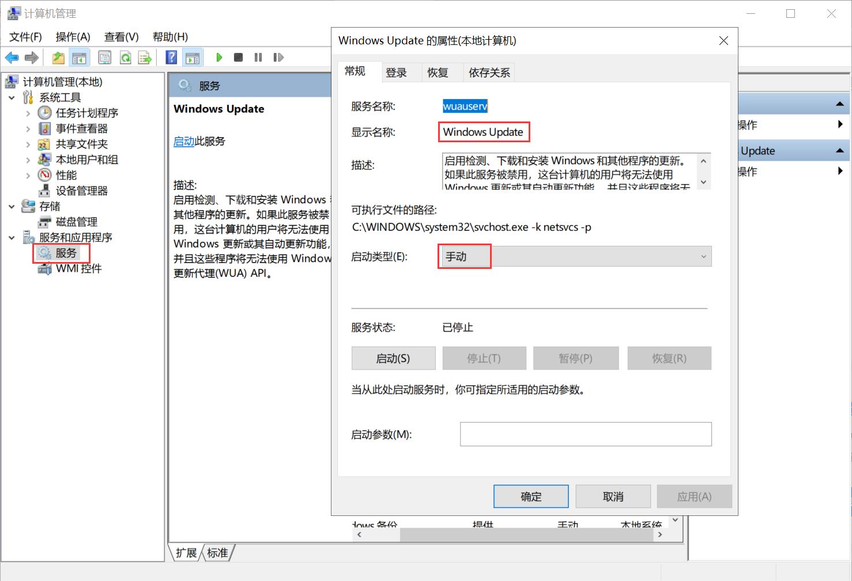
Task: Click the Refresh icon in the toolbar
Action: [125, 57]
